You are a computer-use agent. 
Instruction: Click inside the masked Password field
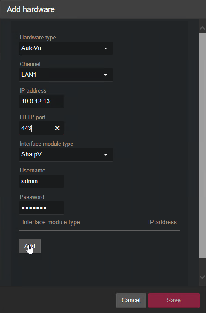[42, 208]
